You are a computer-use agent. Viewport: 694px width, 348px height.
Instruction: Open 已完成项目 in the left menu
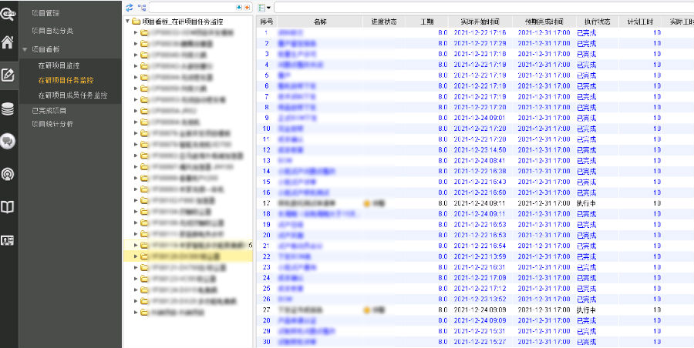[49, 111]
